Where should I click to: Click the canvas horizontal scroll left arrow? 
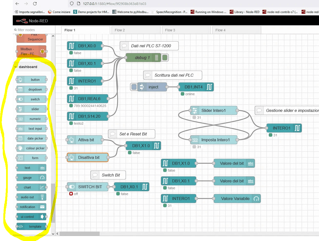click(x=57, y=234)
